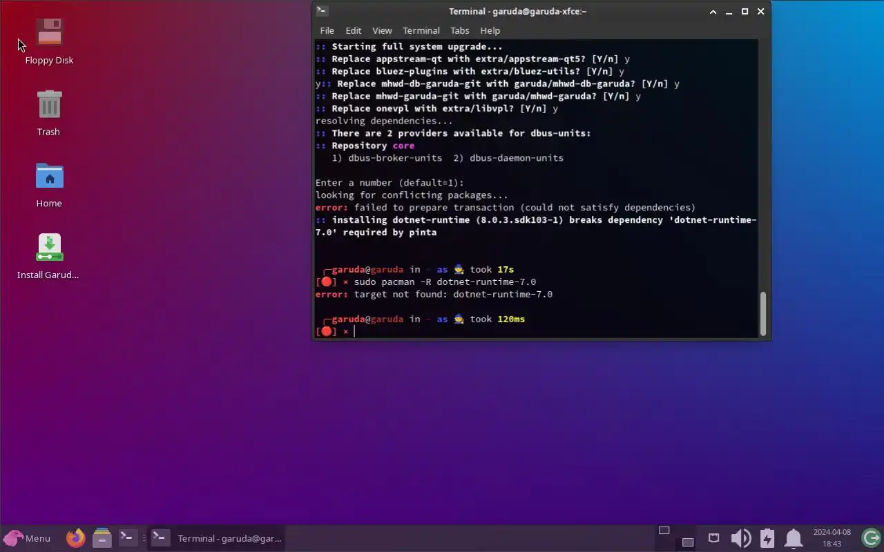The height and width of the screenshot is (552, 884).
Task: Open the workspace switcher in panel
Action: 675,537
